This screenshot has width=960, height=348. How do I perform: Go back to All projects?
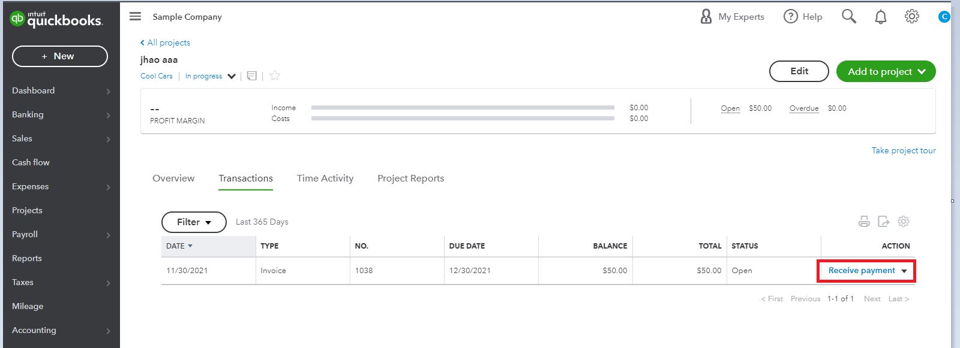[165, 43]
